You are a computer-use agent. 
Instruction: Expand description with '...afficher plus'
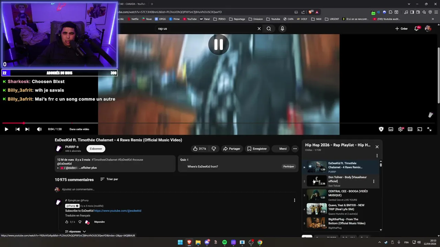click(88, 168)
